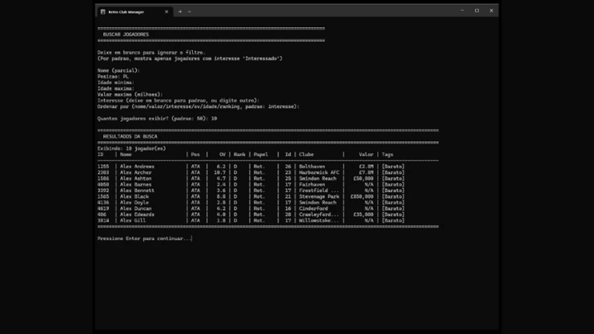Image resolution: width=594 pixels, height=334 pixels.
Task: Click the Clube column header
Action: tap(306, 155)
